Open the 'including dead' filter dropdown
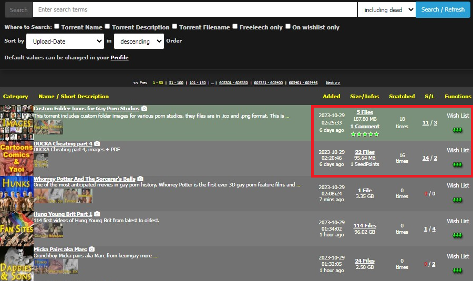Image resolution: width=473 pixels, height=281 pixels. click(x=386, y=10)
